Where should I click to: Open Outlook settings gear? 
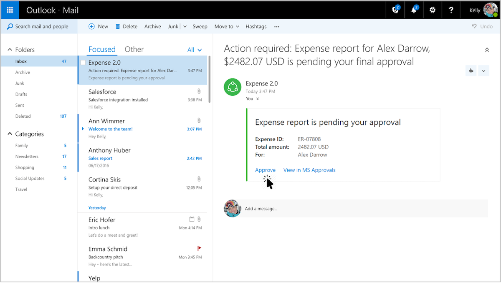pyautogui.click(x=432, y=10)
